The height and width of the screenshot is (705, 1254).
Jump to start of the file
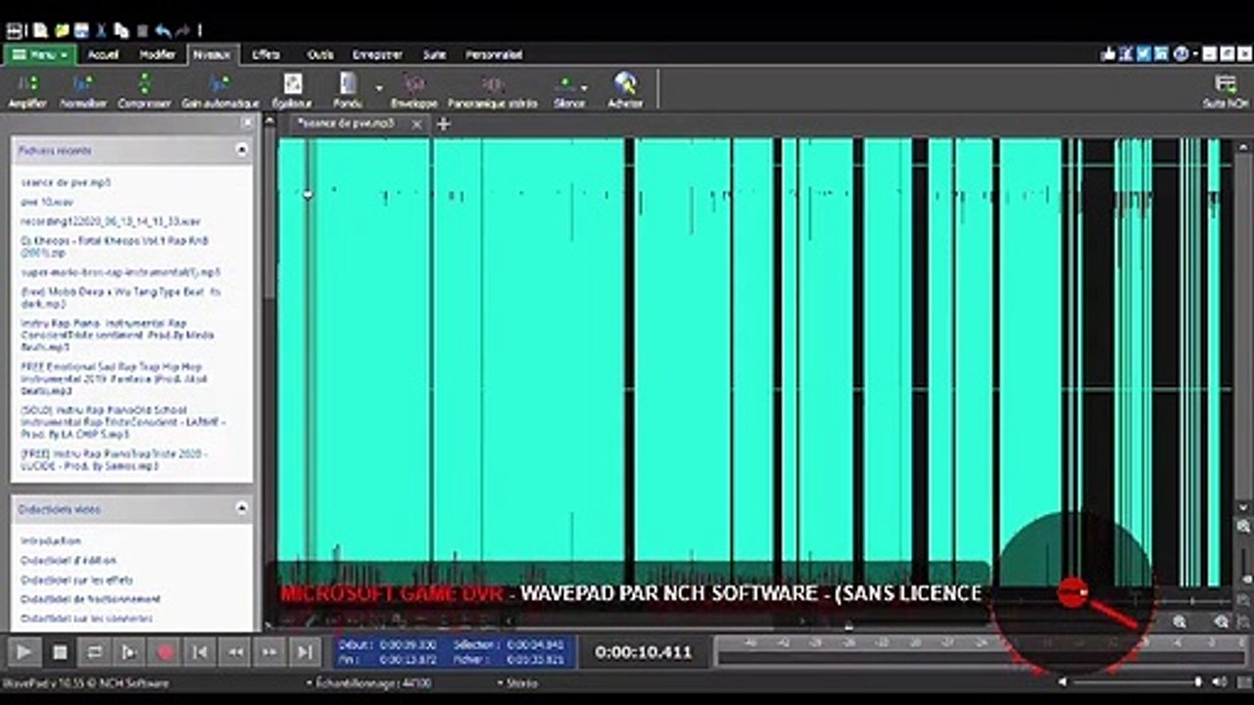coord(200,652)
